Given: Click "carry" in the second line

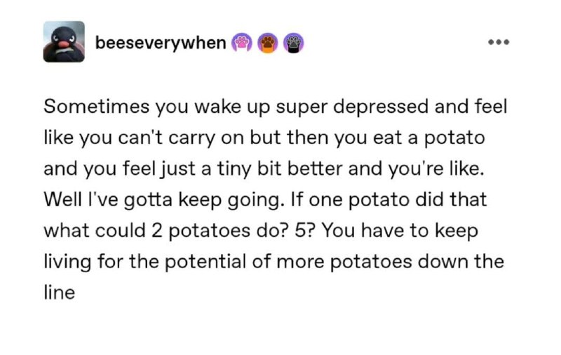Looking at the screenshot, I should (x=191, y=138).
